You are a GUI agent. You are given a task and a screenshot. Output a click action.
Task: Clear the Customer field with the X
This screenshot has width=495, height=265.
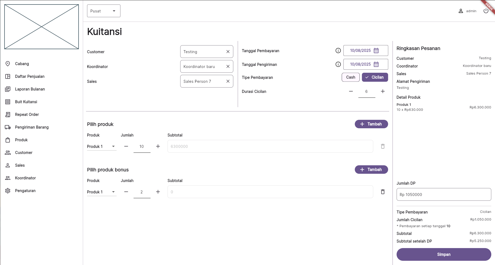click(x=228, y=52)
